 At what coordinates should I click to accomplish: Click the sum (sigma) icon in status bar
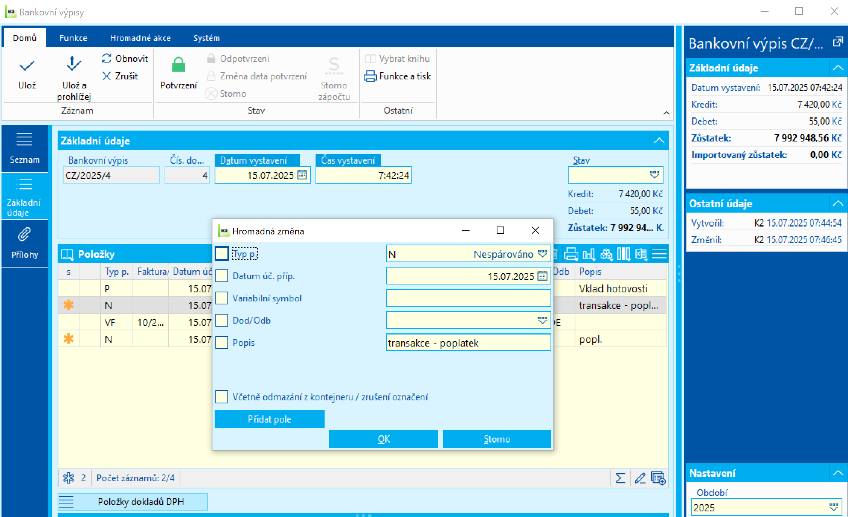tap(620, 478)
